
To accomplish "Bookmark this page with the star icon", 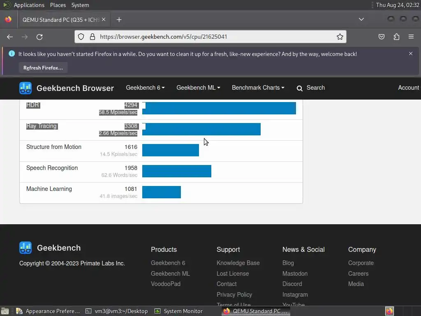I will (340, 37).
